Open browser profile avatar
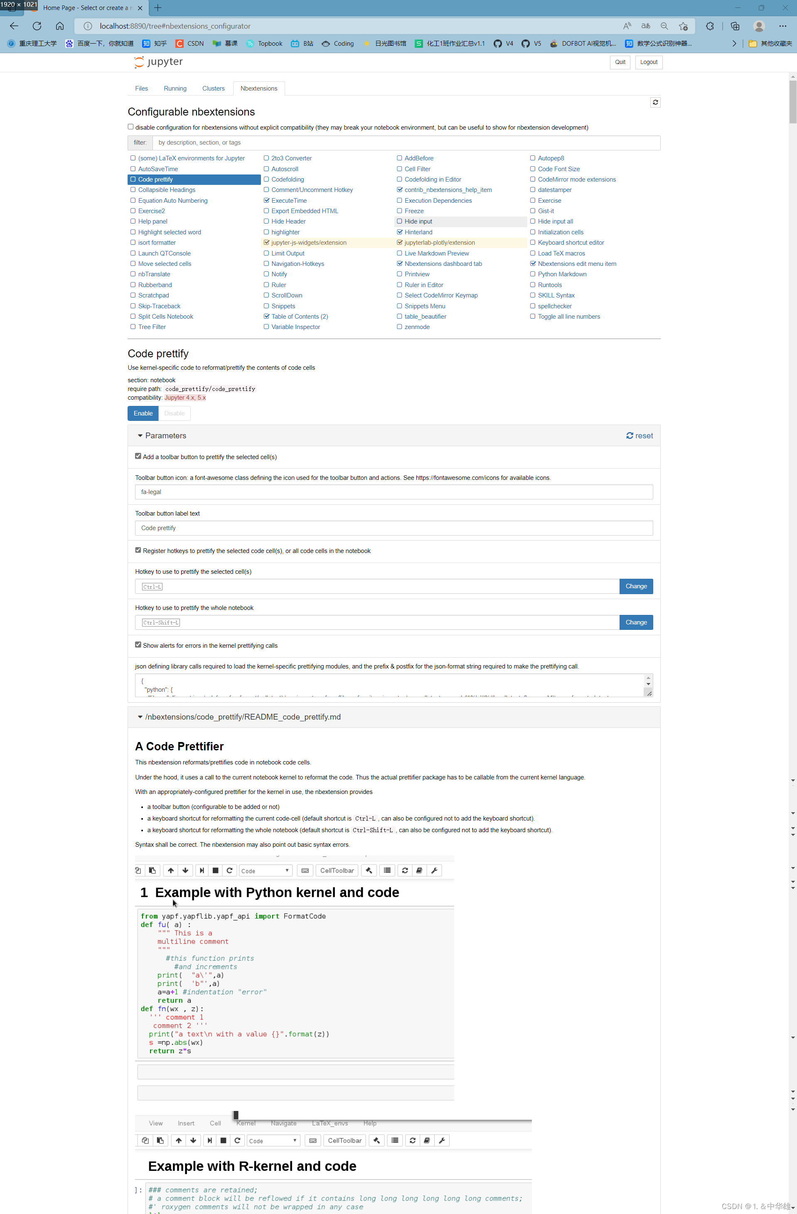The height and width of the screenshot is (1214, 797). [x=759, y=26]
